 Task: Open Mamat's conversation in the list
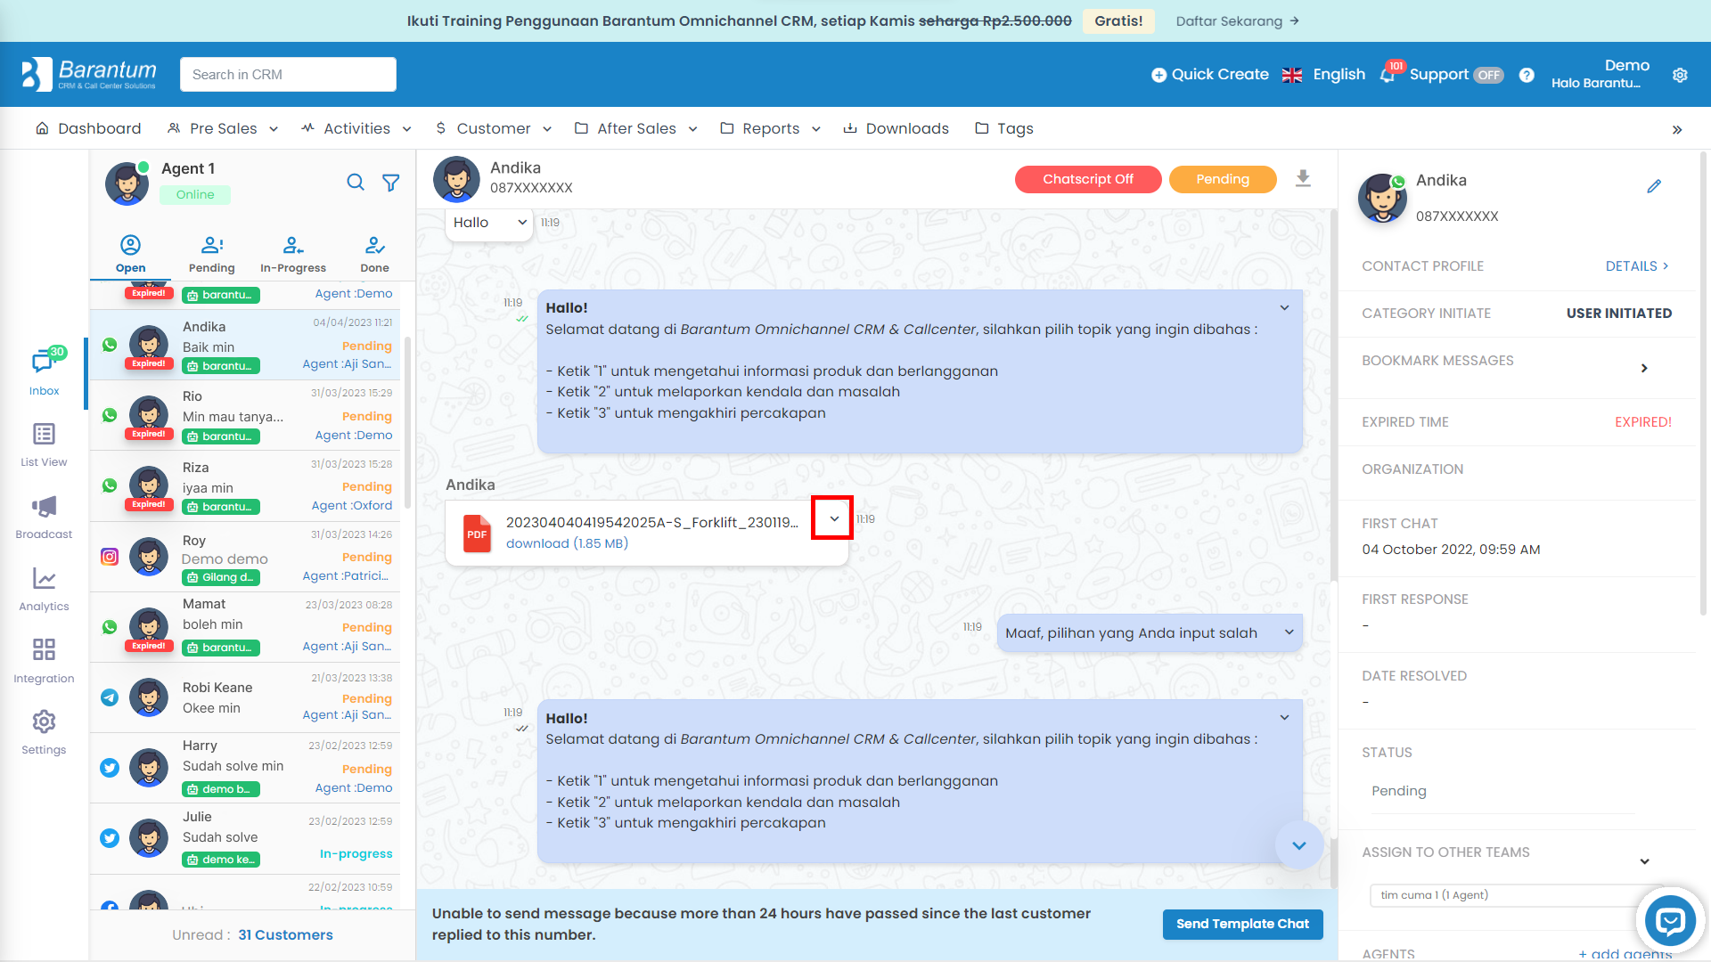pyautogui.click(x=245, y=626)
